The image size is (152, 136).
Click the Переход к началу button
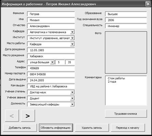click(128, 128)
